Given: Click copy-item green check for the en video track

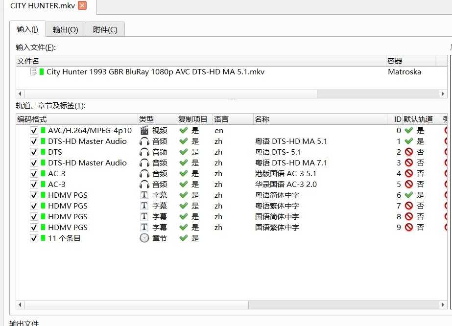Looking at the screenshot, I should 183,130.
